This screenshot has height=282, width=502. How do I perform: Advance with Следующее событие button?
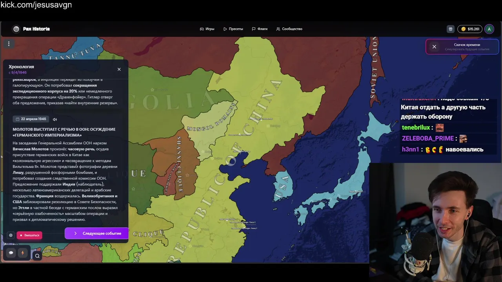[x=96, y=233]
